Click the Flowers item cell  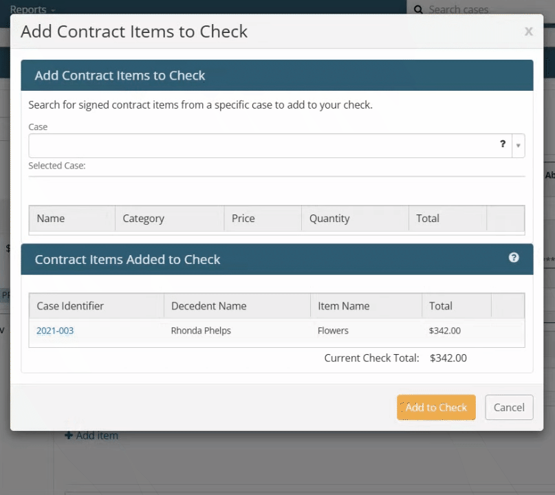pyautogui.click(x=333, y=331)
